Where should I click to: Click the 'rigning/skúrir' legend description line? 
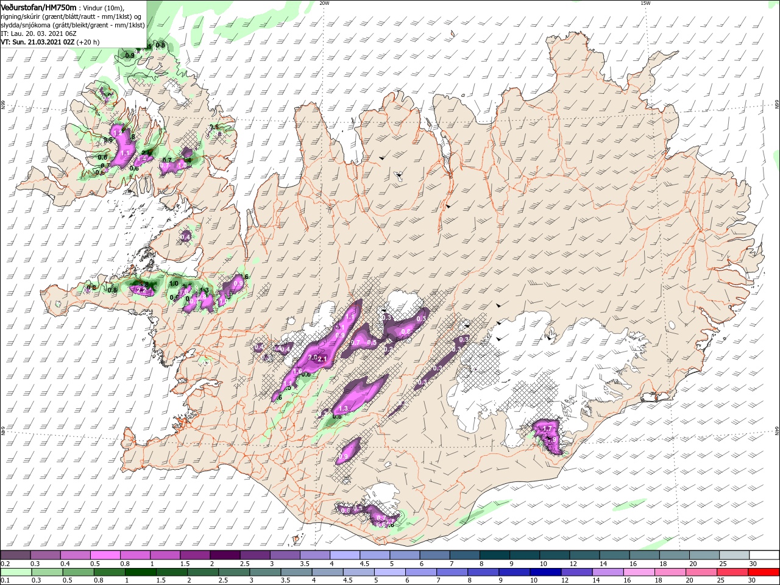pyautogui.click(x=71, y=16)
